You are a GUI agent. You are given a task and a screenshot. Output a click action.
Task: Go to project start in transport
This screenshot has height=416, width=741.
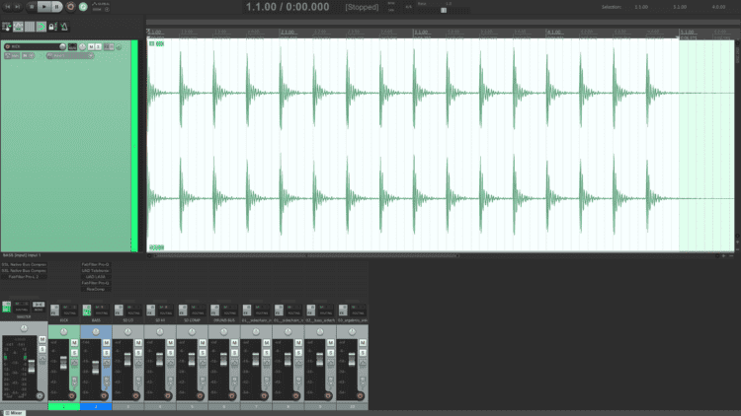tap(8, 7)
